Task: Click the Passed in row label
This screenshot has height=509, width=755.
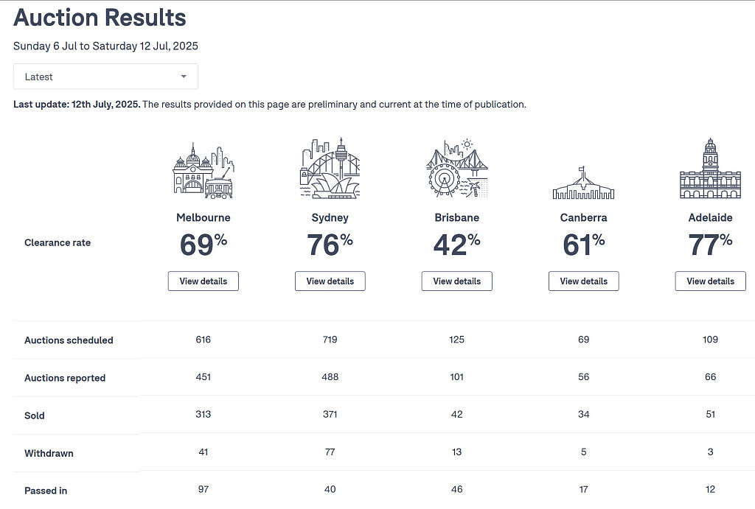Action: click(x=46, y=491)
